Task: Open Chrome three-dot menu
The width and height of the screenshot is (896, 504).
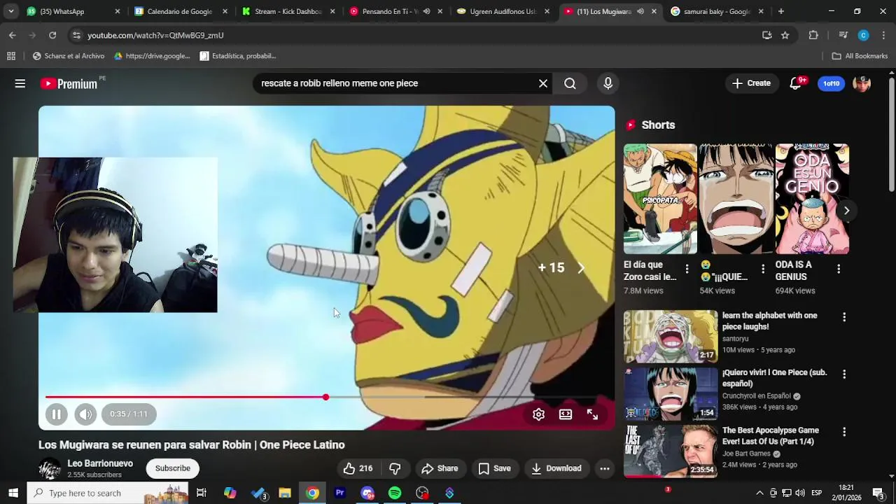Action: pos(883,35)
